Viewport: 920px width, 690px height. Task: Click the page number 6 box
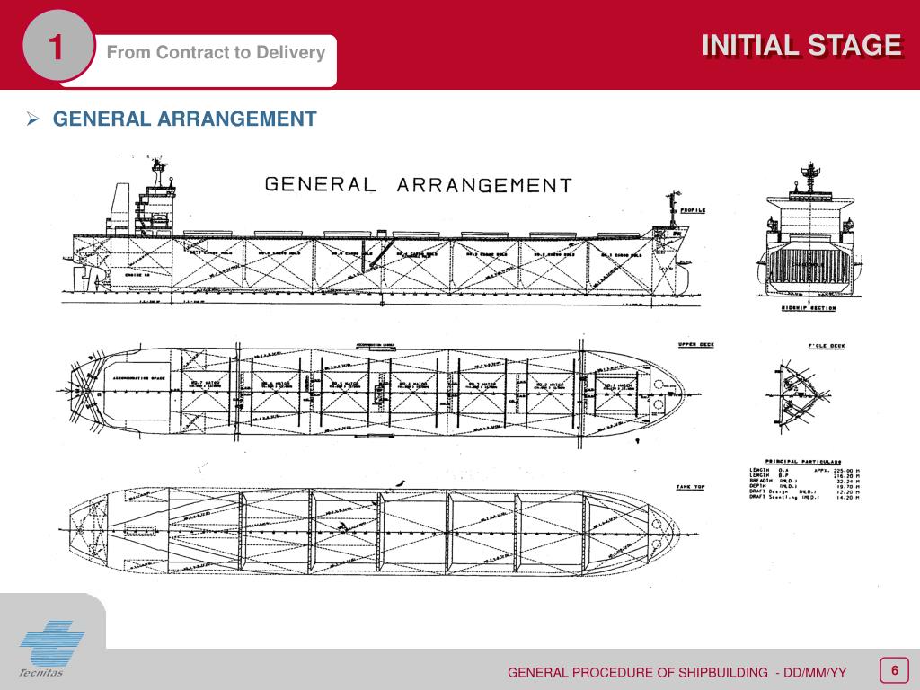(894, 670)
